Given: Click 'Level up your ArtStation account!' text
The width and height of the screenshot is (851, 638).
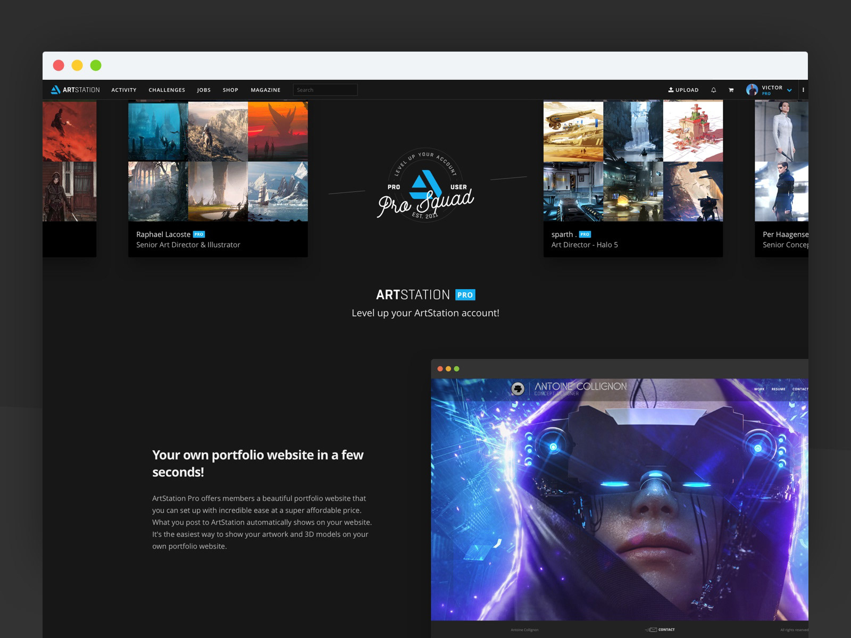Looking at the screenshot, I should pos(425,313).
